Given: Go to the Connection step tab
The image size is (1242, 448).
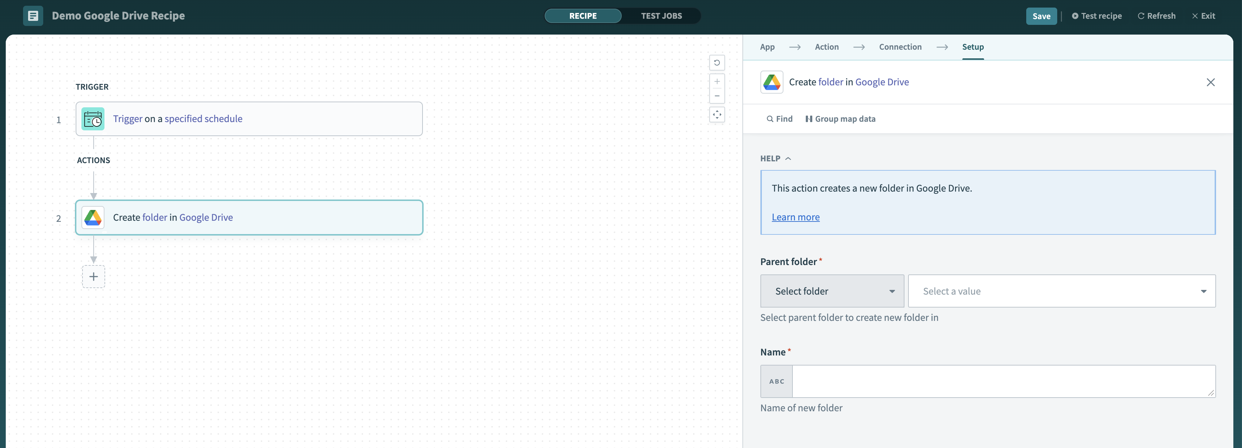Looking at the screenshot, I should pos(900,47).
